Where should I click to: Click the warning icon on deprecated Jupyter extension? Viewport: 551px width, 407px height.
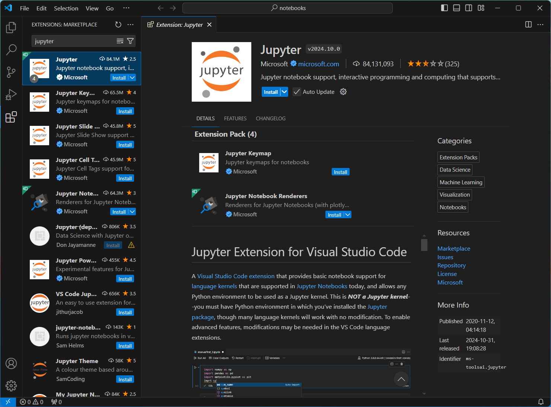131,245
